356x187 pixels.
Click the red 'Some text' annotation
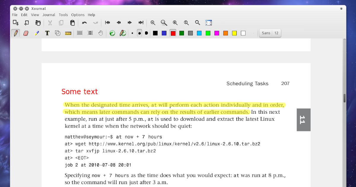coord(80,92)
